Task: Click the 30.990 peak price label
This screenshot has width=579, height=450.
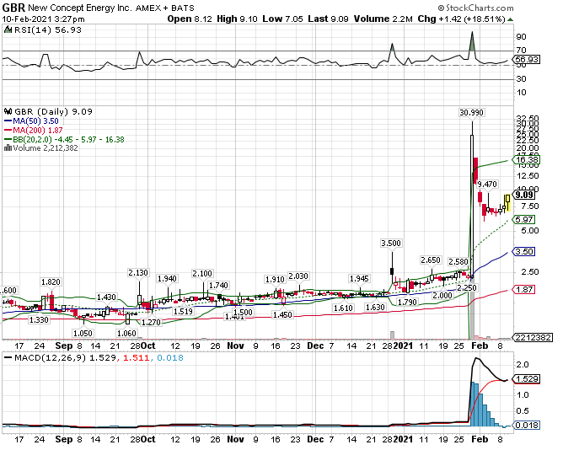Action: pos(471,113)
